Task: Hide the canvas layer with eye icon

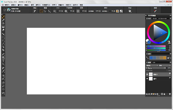Action: (147, 79)
